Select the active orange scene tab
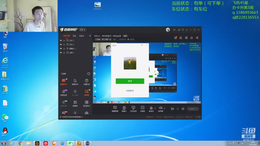 pos(67,36)
